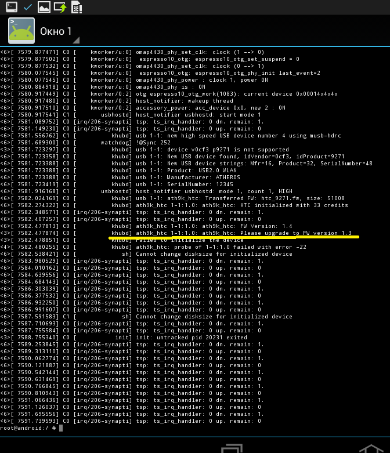Click ts_irq_handler line at timestamp 7582.348571
Screen dimensions: 390x453
tap(132, 212)
